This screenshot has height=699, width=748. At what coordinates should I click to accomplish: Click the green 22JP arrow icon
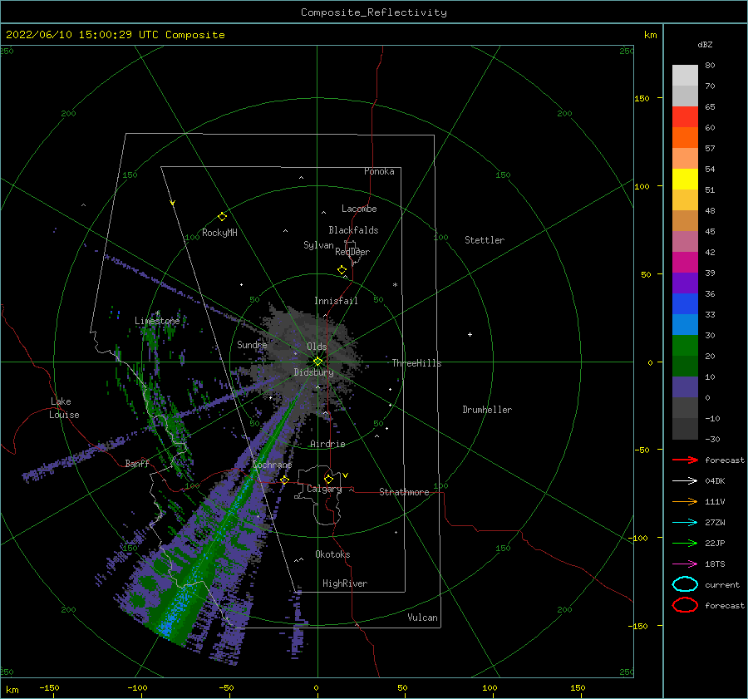coord(685,543)
